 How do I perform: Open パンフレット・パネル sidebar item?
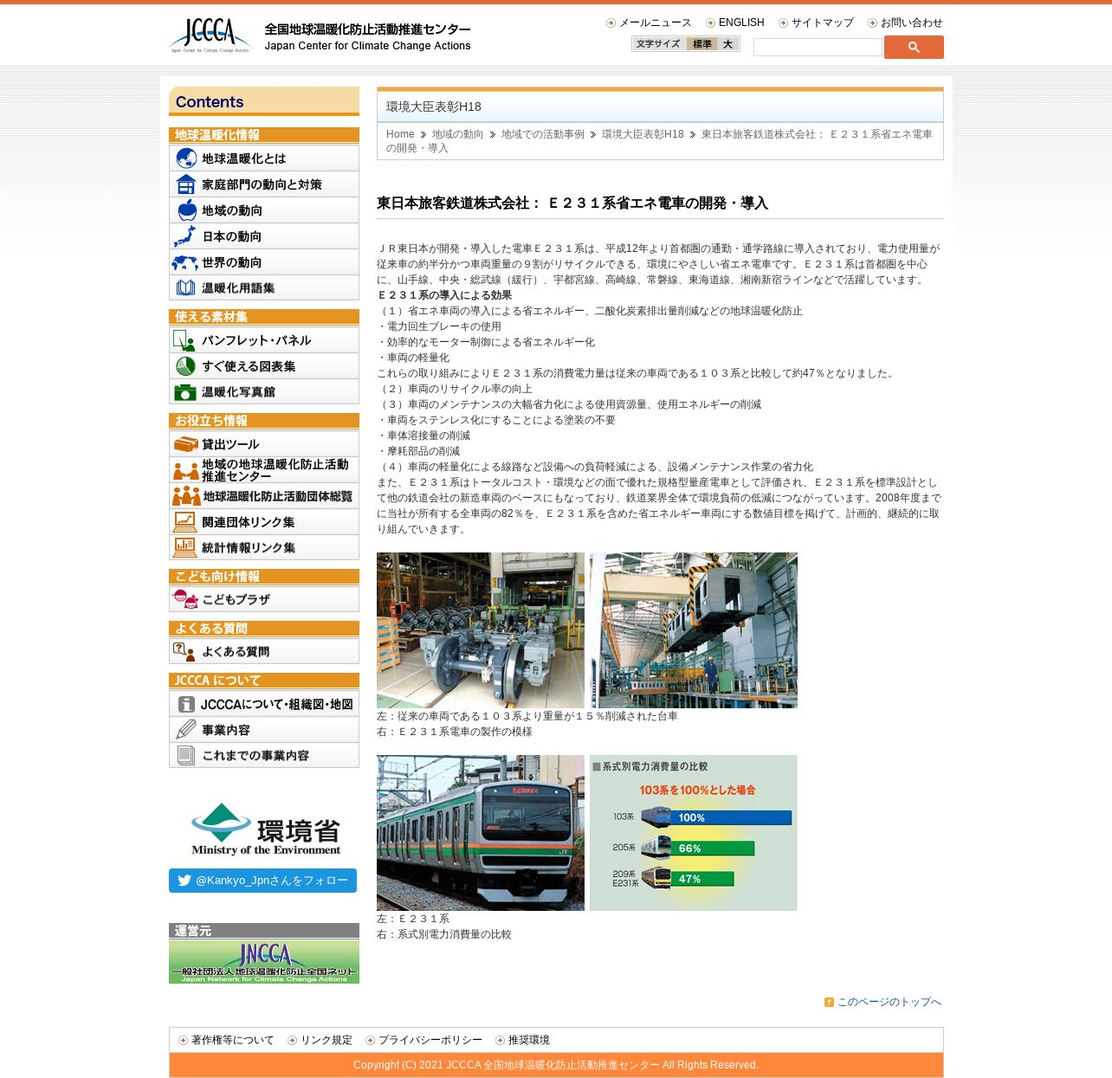click(x=264, y=340)
